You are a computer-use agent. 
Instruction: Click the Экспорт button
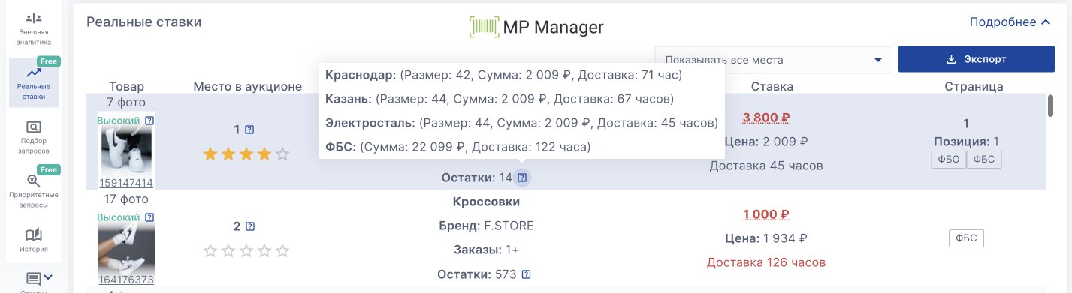(976, 60)
